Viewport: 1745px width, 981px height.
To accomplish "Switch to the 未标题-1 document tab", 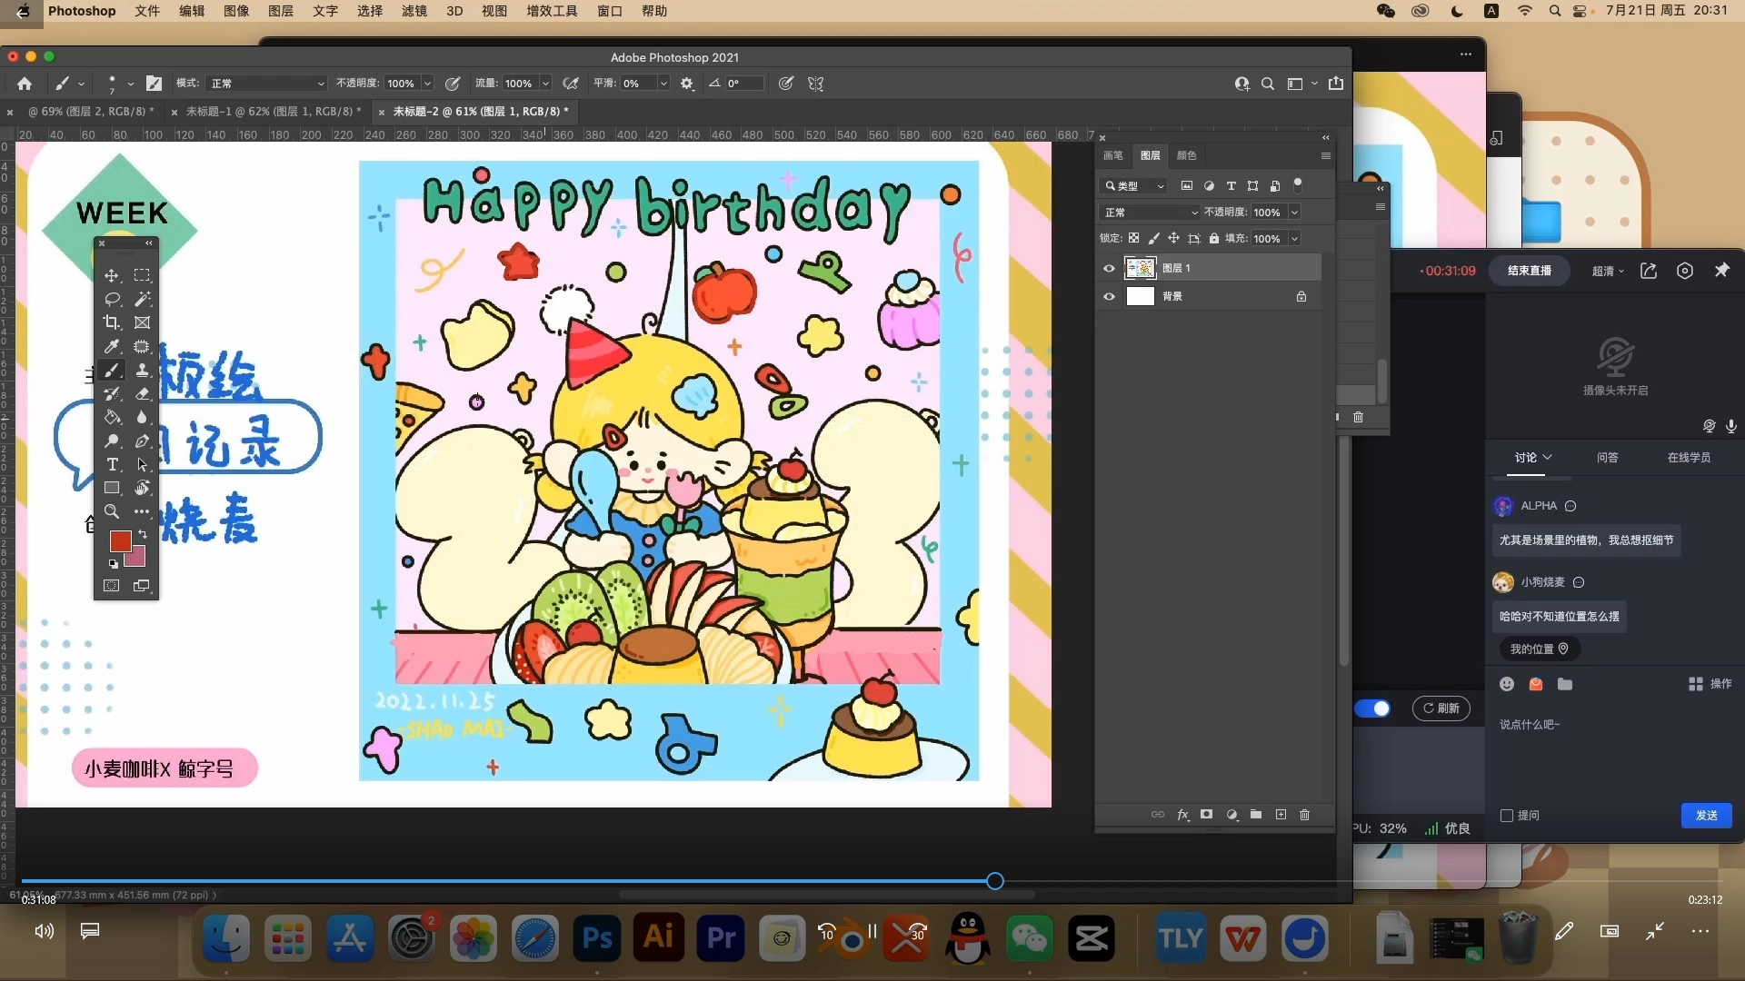I will (273, 111).
